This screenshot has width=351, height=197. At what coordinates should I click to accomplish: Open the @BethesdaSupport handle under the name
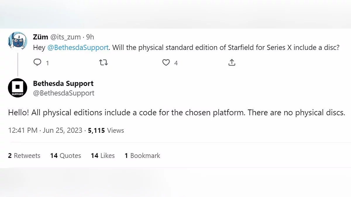point(64,93)
